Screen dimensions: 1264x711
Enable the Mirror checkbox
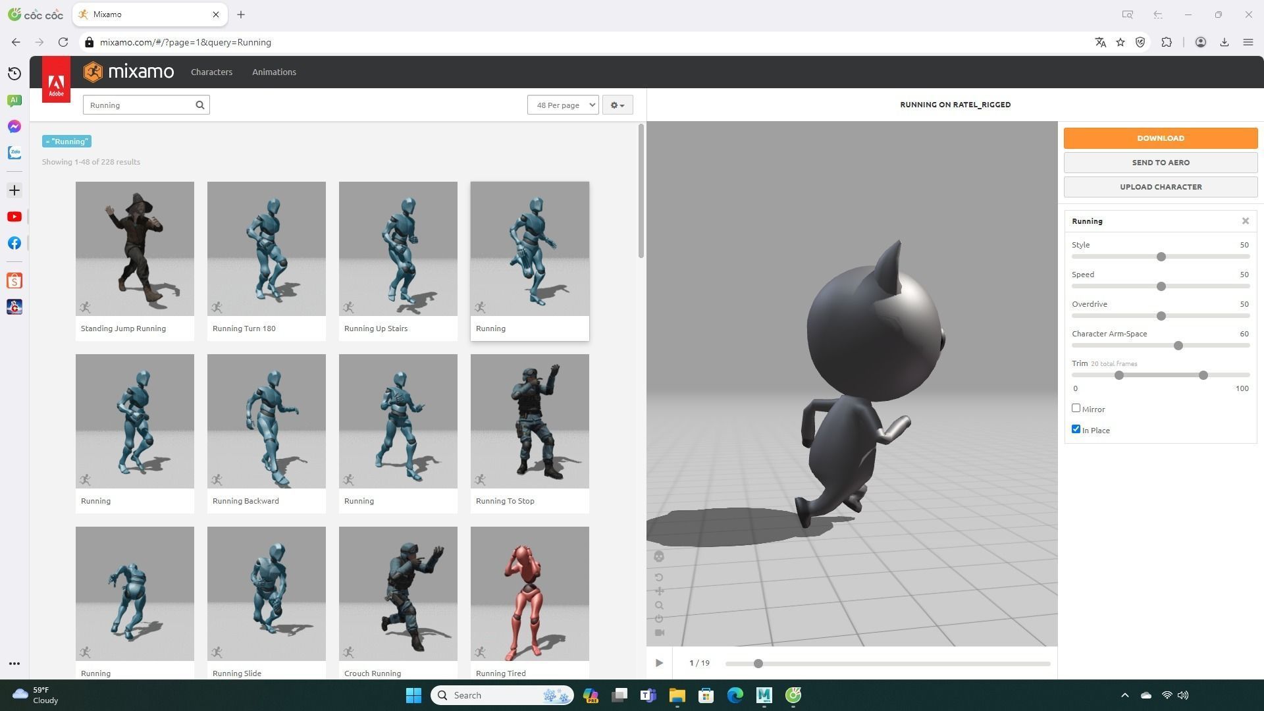(x=1076, y=408)
